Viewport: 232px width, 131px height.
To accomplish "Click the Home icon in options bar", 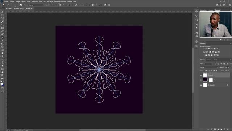I will 3,5.
